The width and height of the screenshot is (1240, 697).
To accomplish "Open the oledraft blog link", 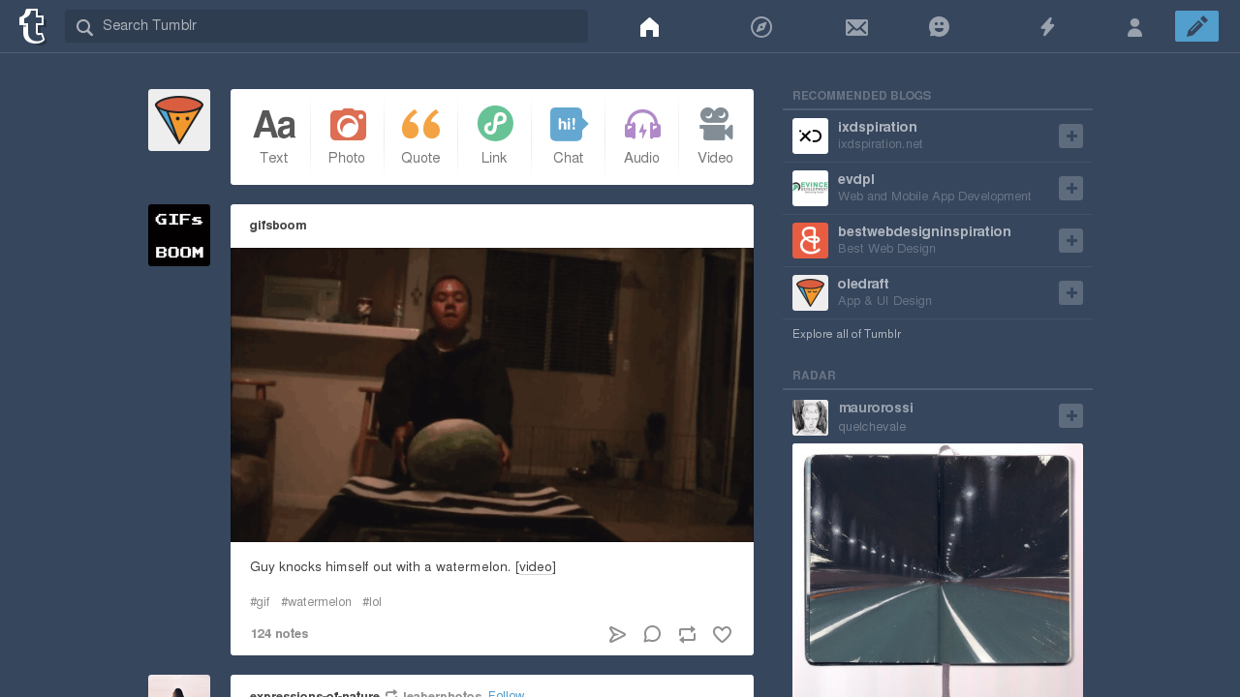I will [x=863, y=284].
